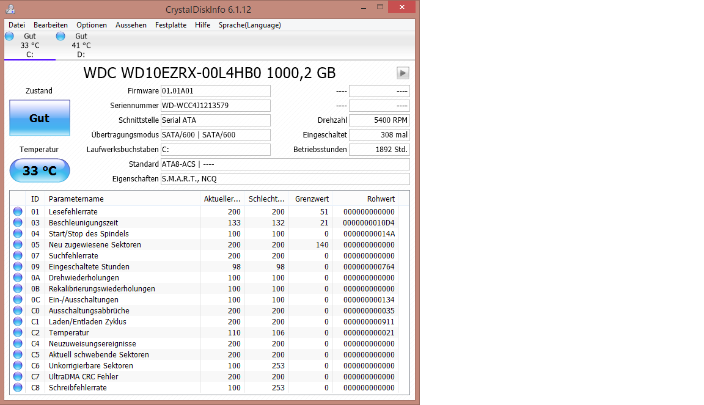This screenshot has width=704, height=405.
Task: Select the Grenzwert cell showing 140
Action: click(x=323, y=245)
